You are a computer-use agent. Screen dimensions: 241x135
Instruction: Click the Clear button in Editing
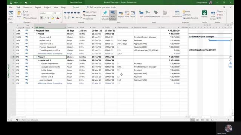tap(220, 15)
